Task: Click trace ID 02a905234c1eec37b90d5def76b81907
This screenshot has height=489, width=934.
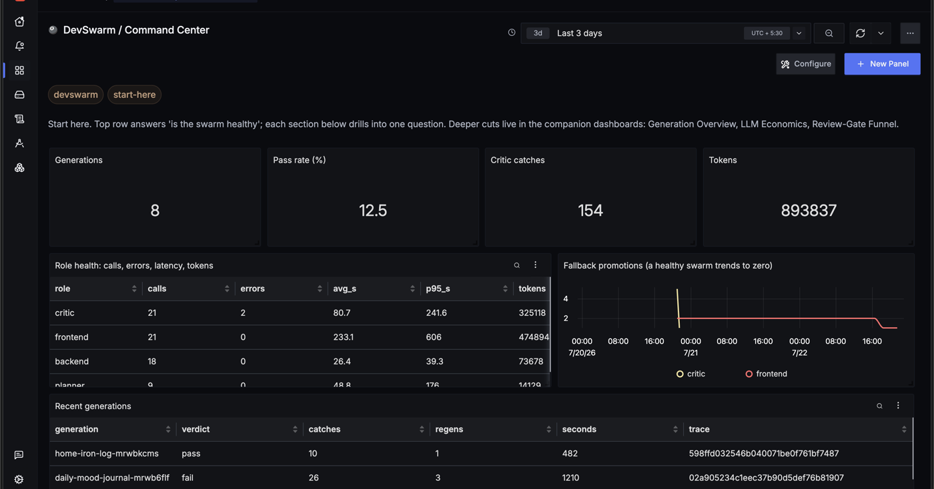Action: 767,478
